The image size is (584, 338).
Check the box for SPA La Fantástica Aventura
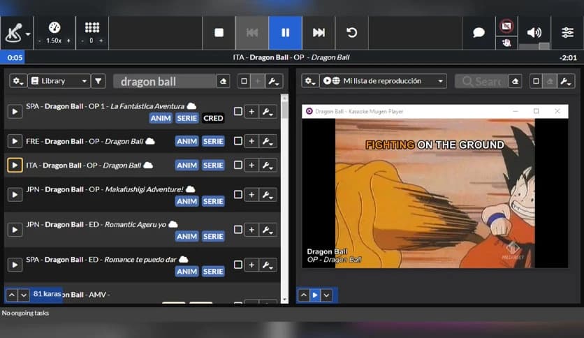pyautogui.click(x=238, y=112)
